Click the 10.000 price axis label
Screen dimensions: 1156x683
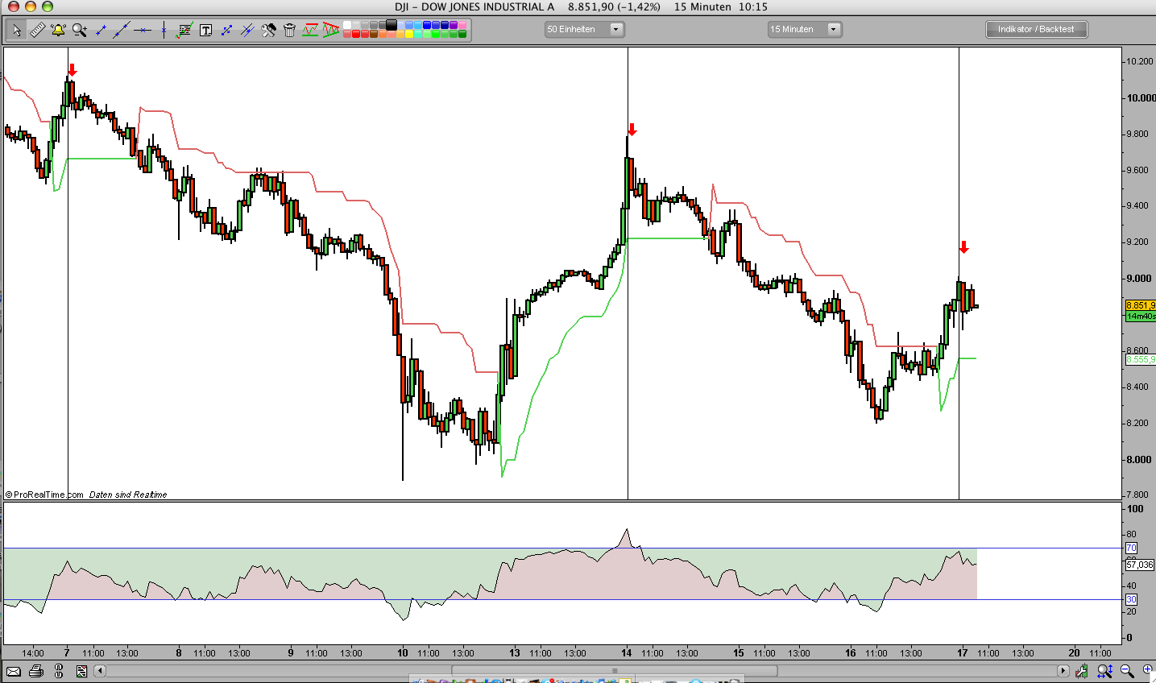1141,98
